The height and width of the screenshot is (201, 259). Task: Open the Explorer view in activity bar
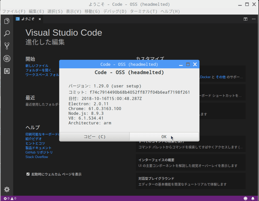click(x=7, y=21)
